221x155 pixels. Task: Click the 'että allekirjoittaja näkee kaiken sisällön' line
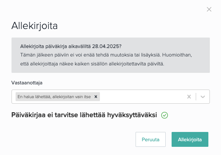coord(92,64)
